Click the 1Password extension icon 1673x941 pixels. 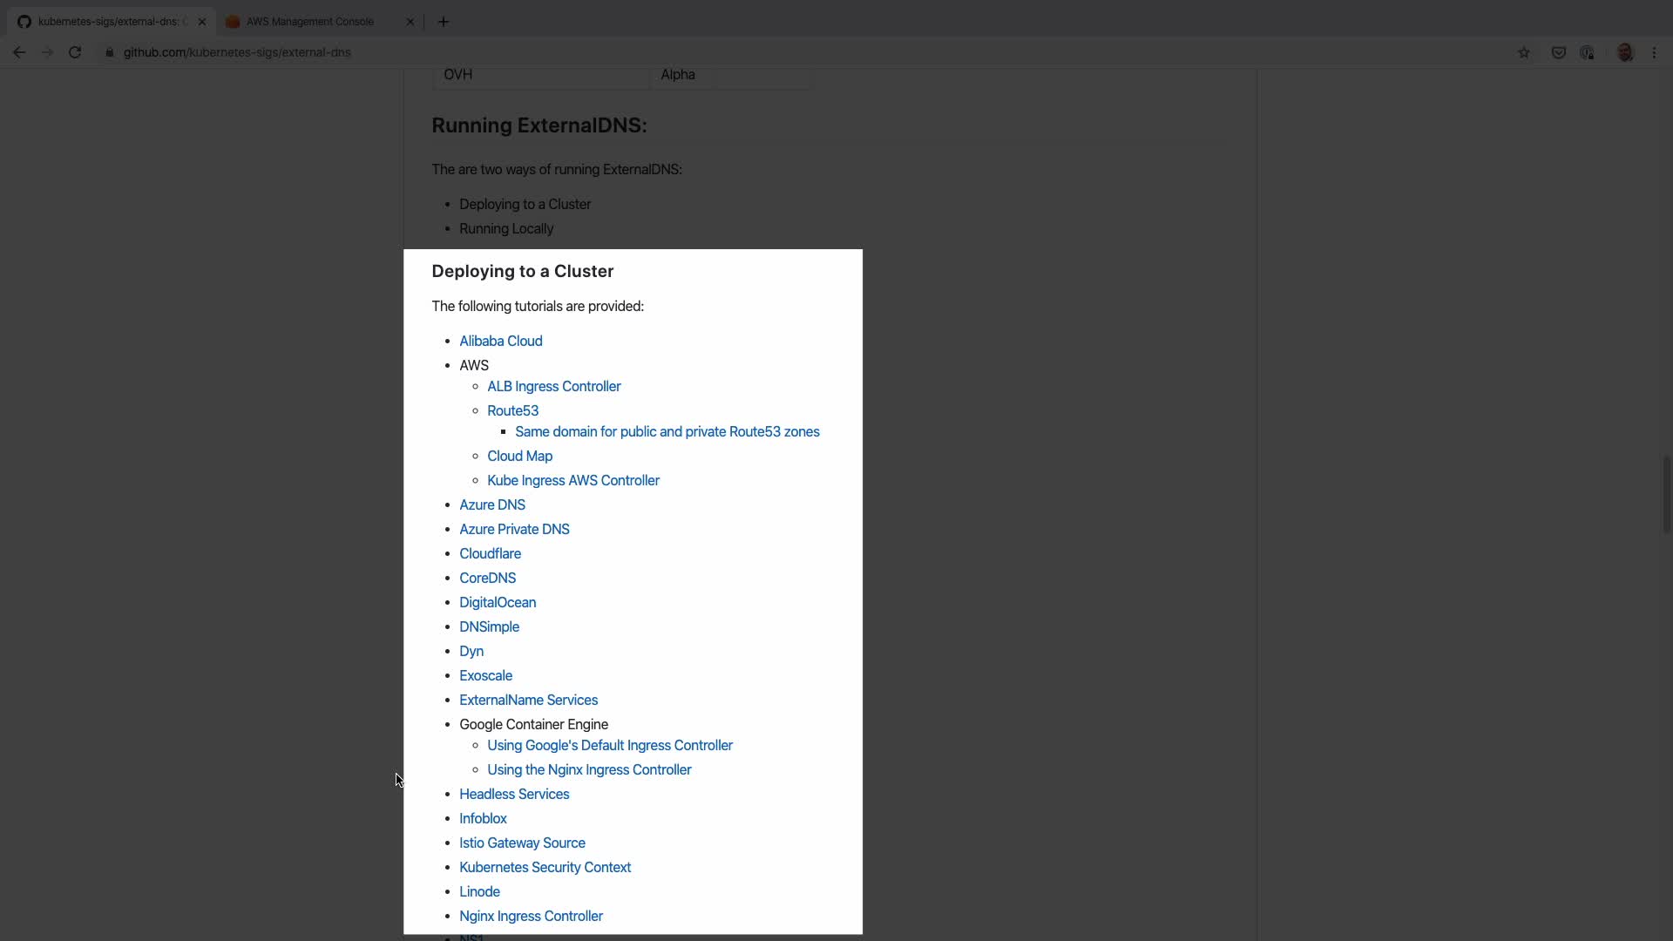click(1587, 52)
